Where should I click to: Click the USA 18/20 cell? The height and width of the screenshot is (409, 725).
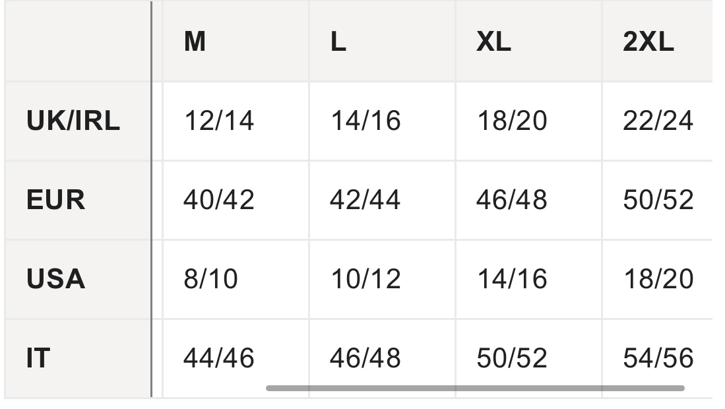[658, 279]
